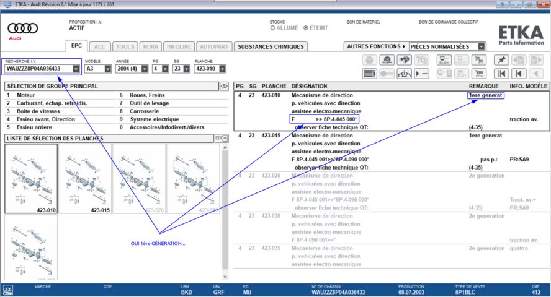Select the ÉTEINT stocks radio button
Screen dimensions: 551x297
pos(306,28)
